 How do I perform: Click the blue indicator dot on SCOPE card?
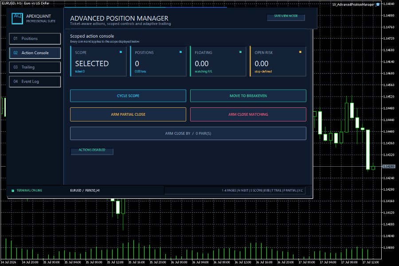point(121,52)
